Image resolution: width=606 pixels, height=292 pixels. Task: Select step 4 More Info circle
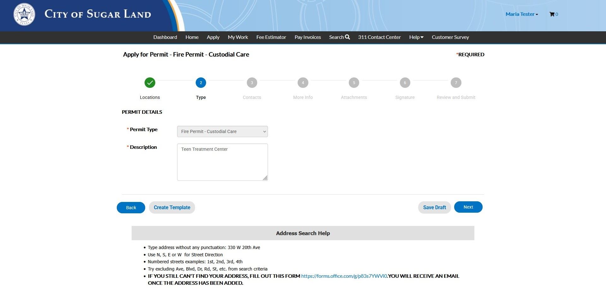[x=303, y=82]
